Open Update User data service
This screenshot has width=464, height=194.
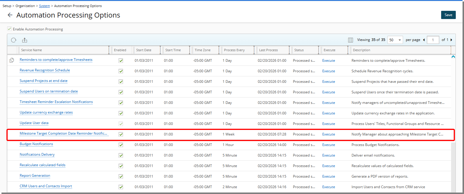34,123
